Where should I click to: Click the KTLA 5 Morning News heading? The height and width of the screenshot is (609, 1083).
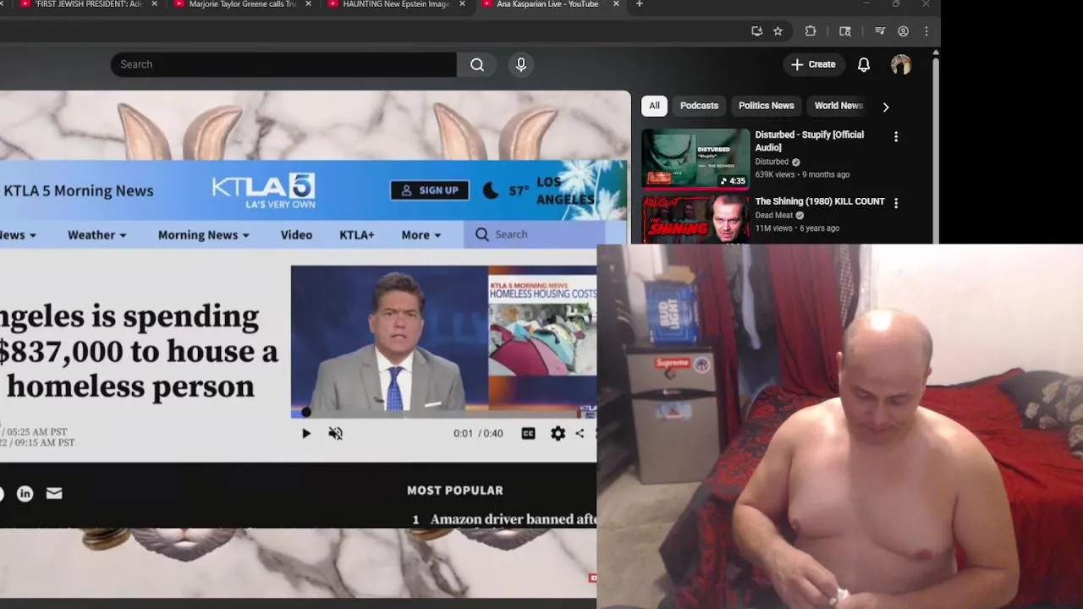tap(78, 190)
